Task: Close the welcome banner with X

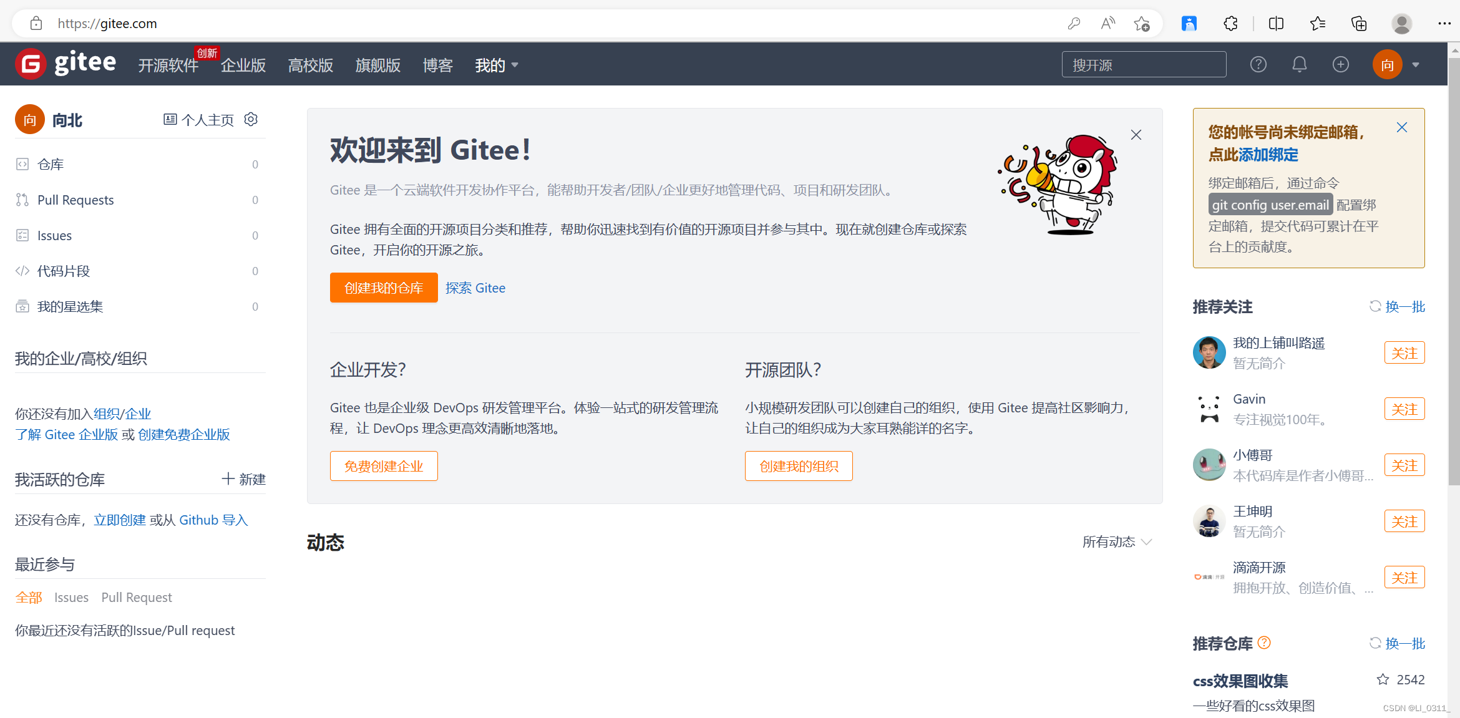Action: pos(1136,135)
